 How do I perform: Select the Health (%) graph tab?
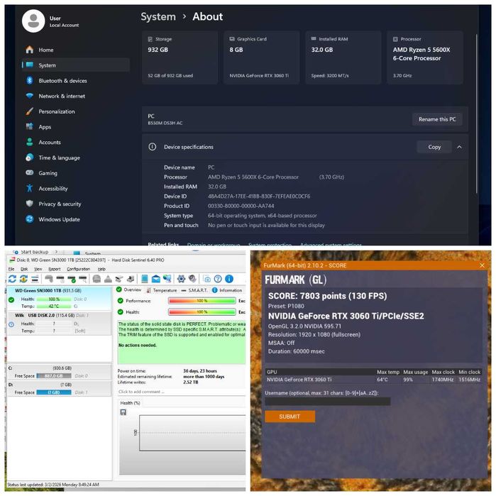tap(130, 402)
